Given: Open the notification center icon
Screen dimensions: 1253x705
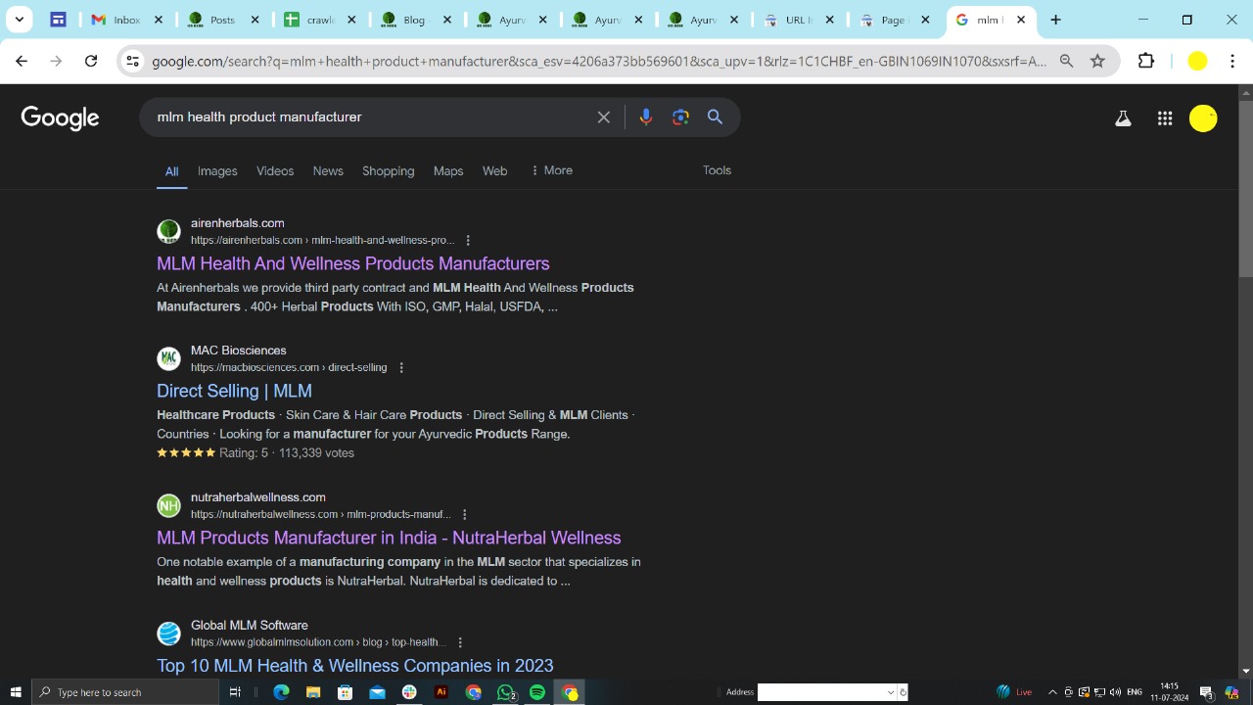Looking at the screenshot, I should pyautogui.click(x=1207, y=692).
